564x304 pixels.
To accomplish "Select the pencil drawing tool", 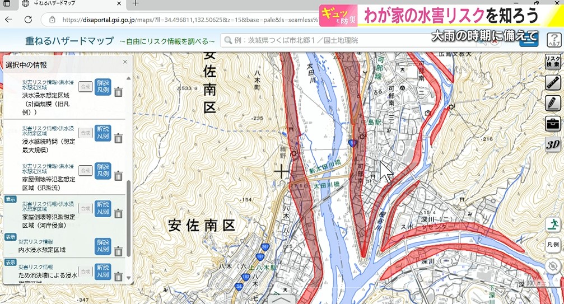I will 552,103.
